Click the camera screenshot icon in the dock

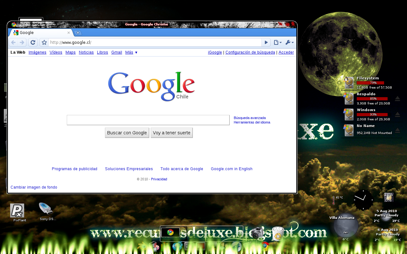(x=258, y=233)
